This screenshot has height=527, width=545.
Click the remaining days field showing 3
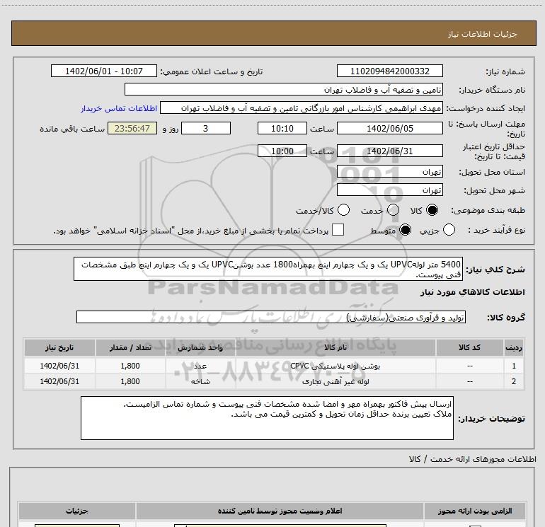[206, 128]
